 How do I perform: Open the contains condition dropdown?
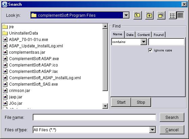(x=144, y=42)
